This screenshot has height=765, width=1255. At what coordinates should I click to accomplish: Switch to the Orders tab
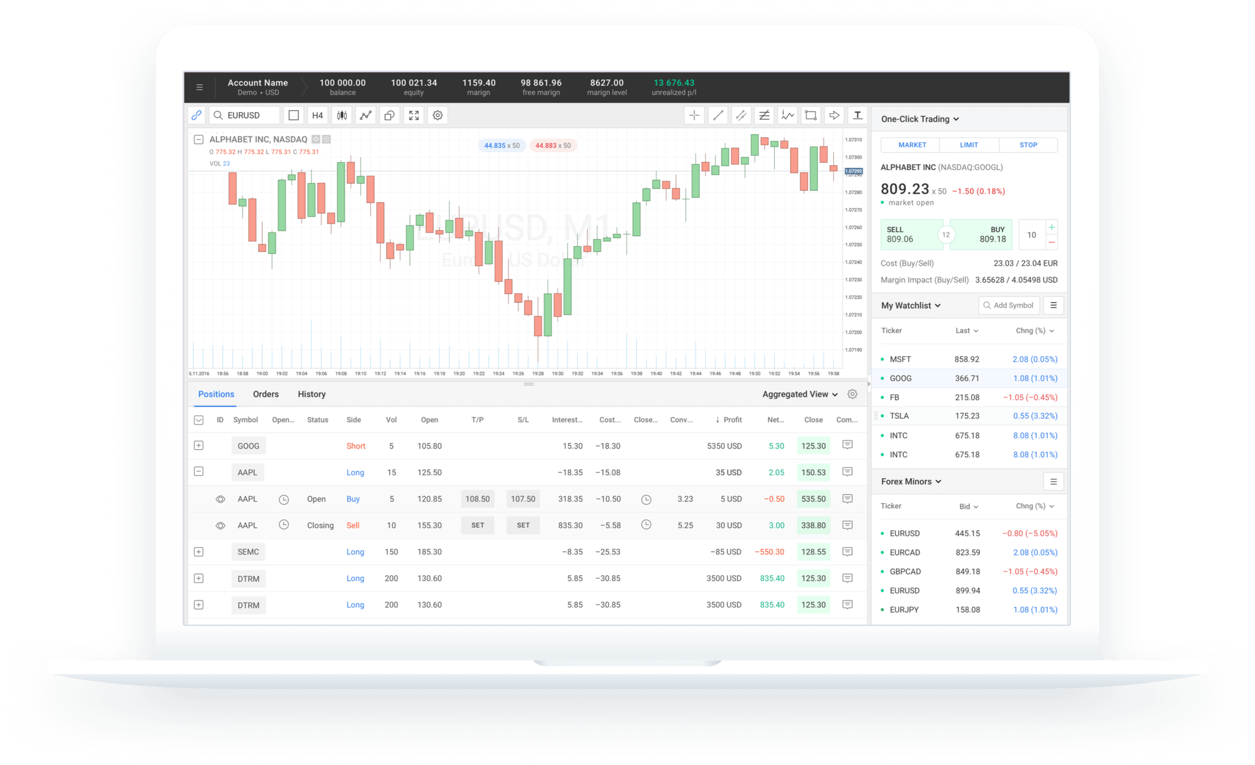coord(265,394)
